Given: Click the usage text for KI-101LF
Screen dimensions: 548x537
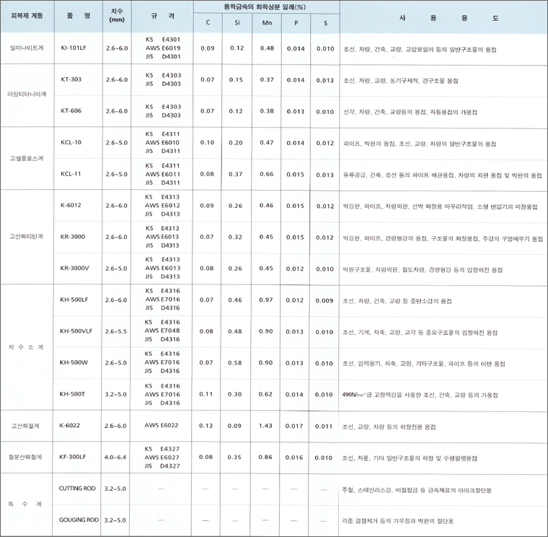Looking at the screenshot, I should tap(420, 49).
